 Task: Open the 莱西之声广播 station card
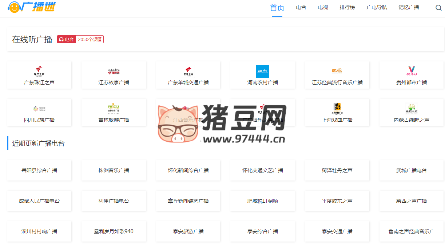412,201
